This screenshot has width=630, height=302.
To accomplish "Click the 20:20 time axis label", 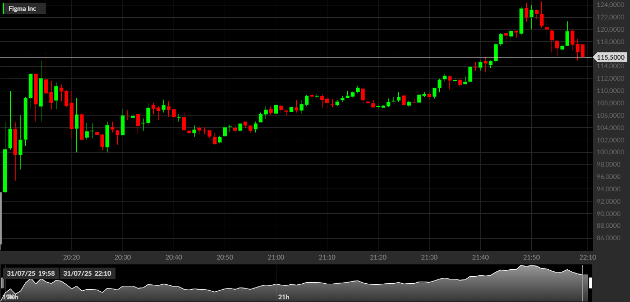I will click(x=71, y=257).
